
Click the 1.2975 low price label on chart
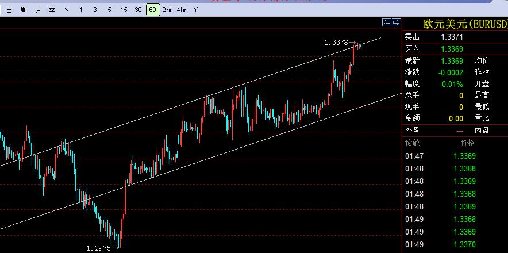99,248
